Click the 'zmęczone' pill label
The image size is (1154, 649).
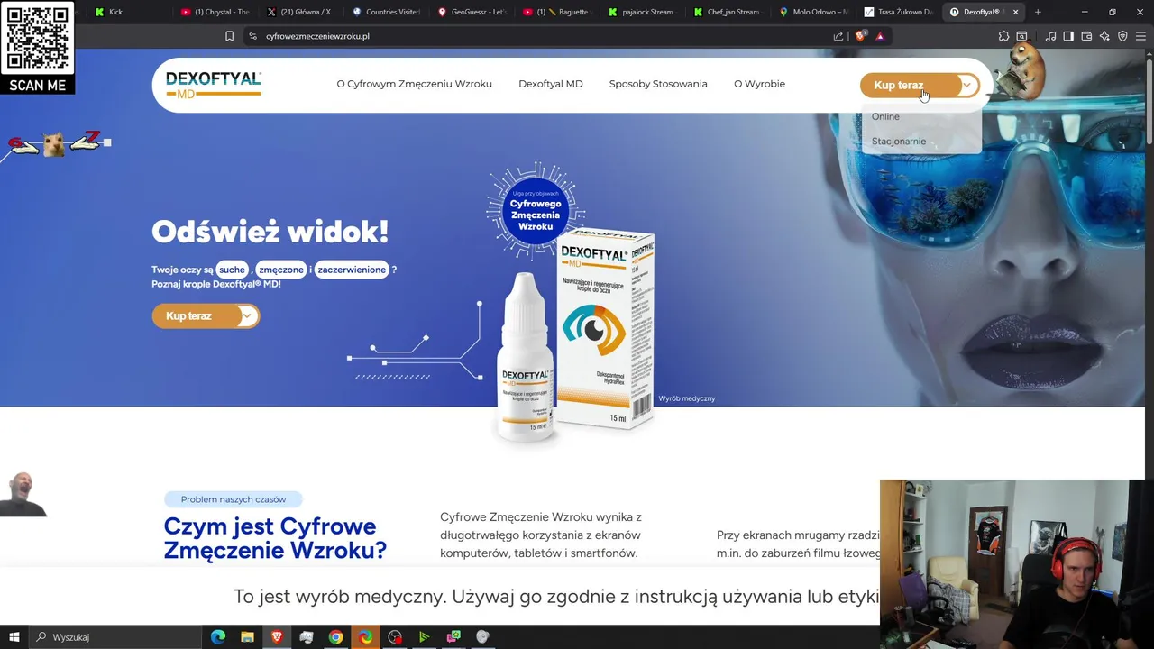tap(281, 270)
